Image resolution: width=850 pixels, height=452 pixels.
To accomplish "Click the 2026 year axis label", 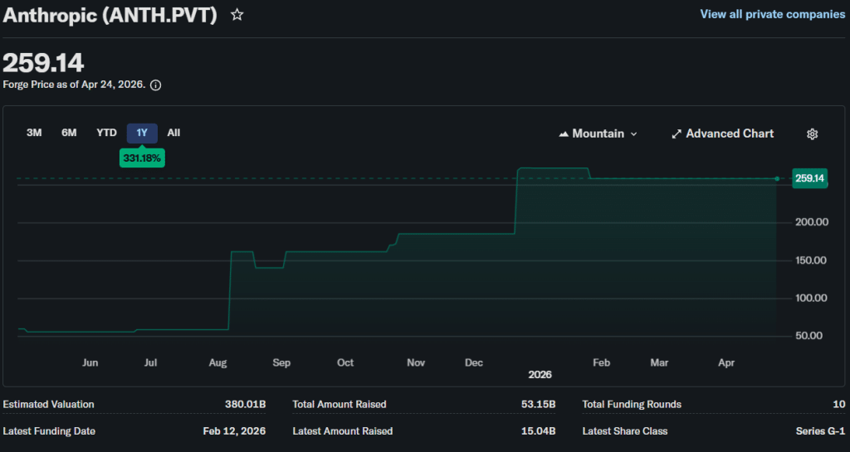I will coord(540,375).
